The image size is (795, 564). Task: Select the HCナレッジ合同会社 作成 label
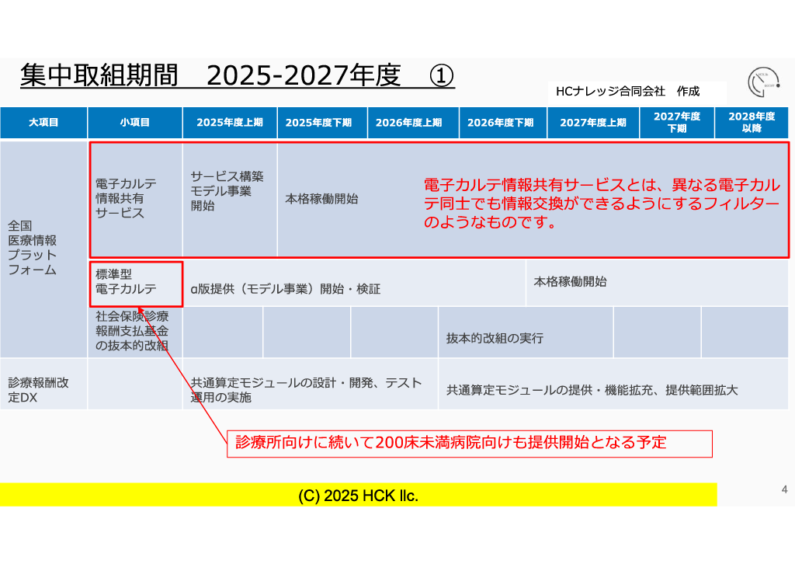pos(627,91)
